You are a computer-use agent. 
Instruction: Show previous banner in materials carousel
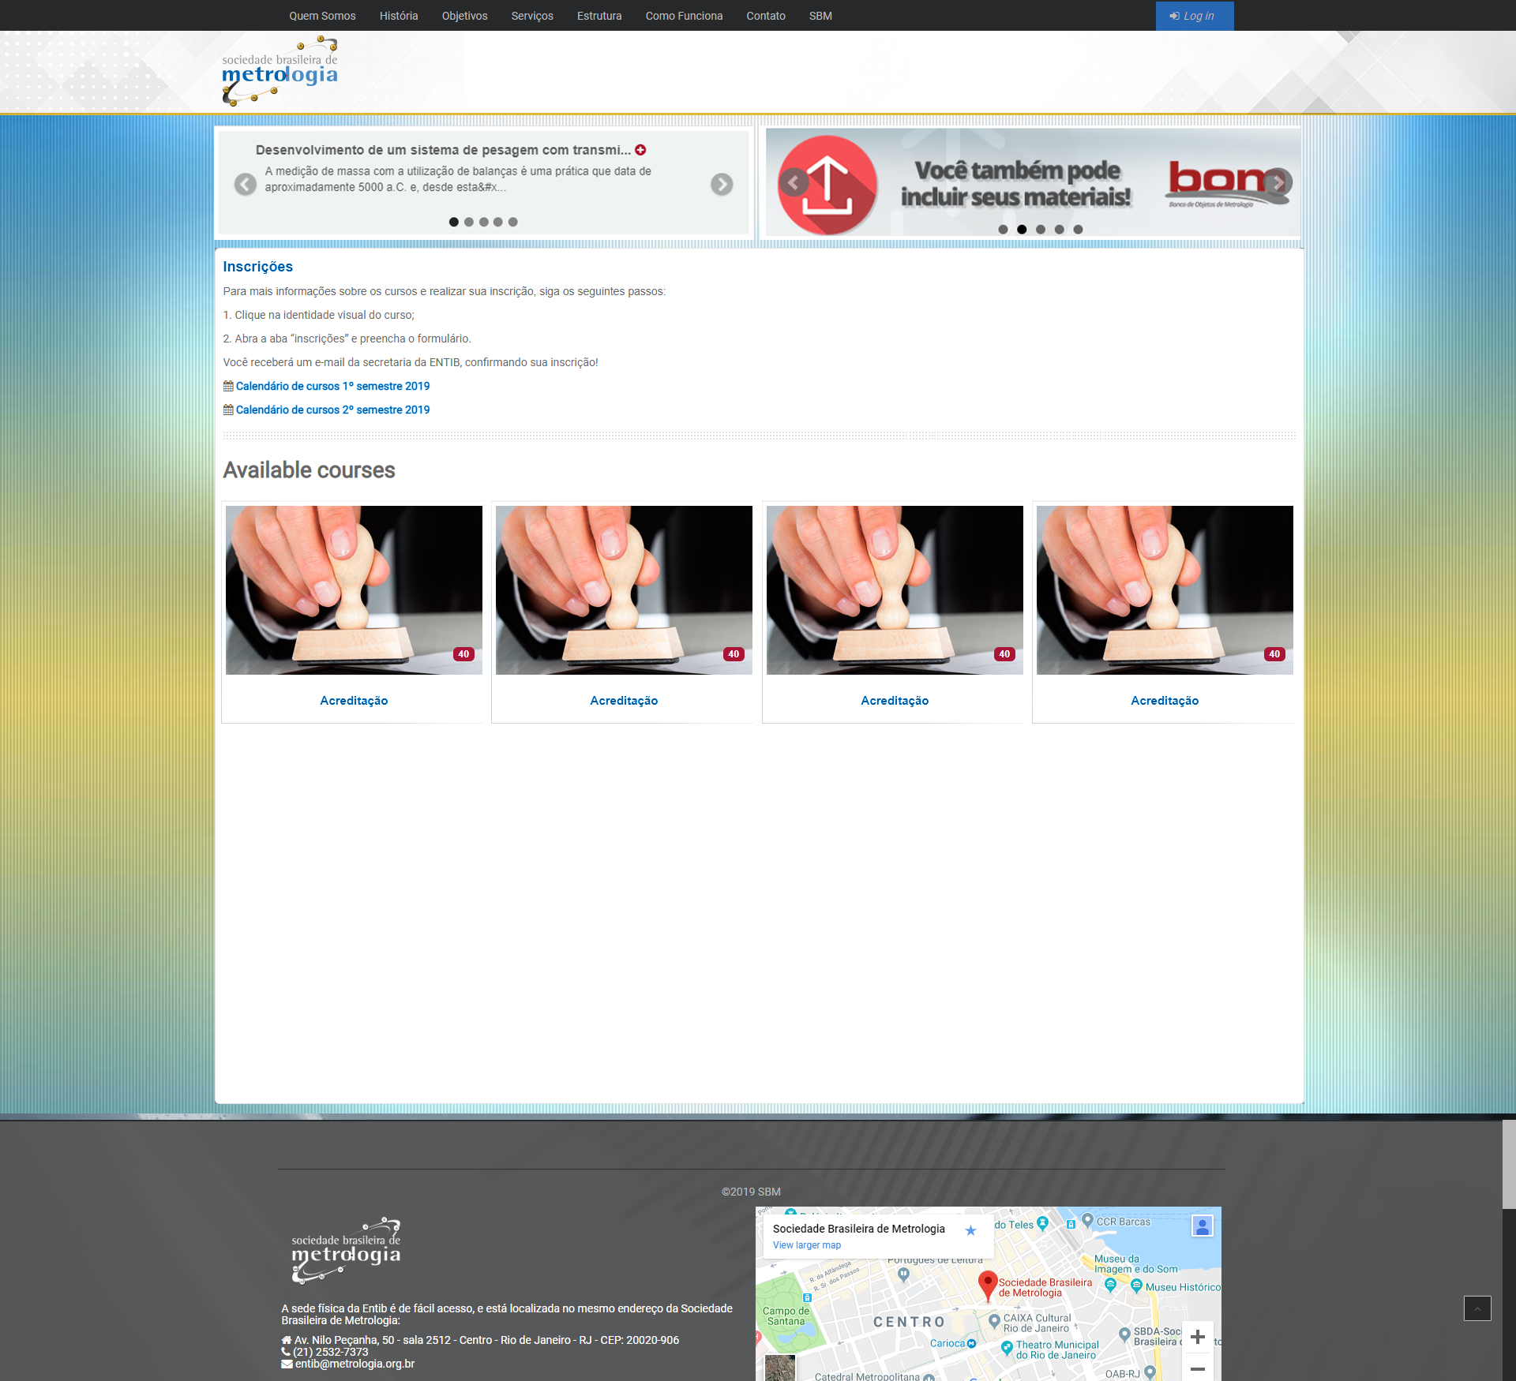(x=794, y=182)
